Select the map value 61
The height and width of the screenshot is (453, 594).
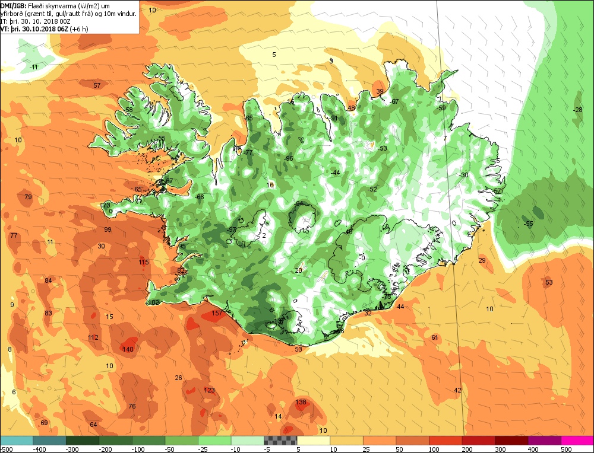tap(435, 337)
